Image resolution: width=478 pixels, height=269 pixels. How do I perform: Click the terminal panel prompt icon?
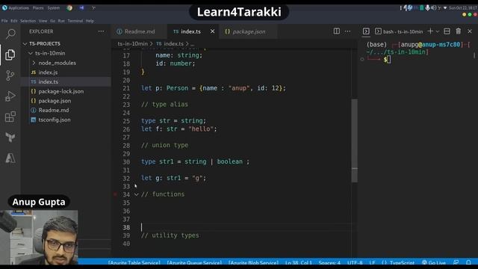coord(366,31)
